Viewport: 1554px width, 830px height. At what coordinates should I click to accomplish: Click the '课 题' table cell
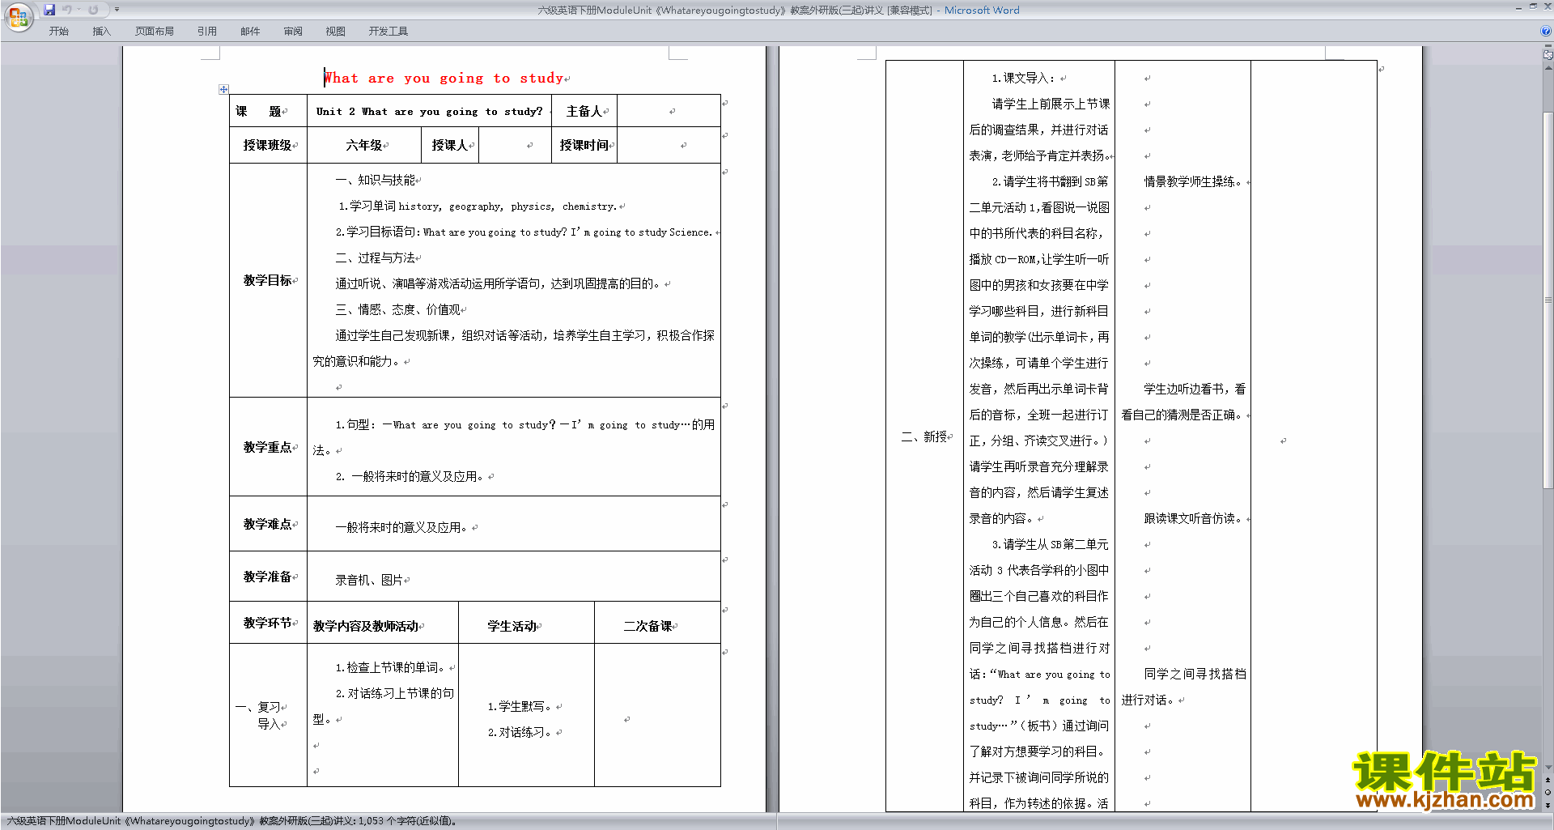pyautogui.click(x=268, y=111)
